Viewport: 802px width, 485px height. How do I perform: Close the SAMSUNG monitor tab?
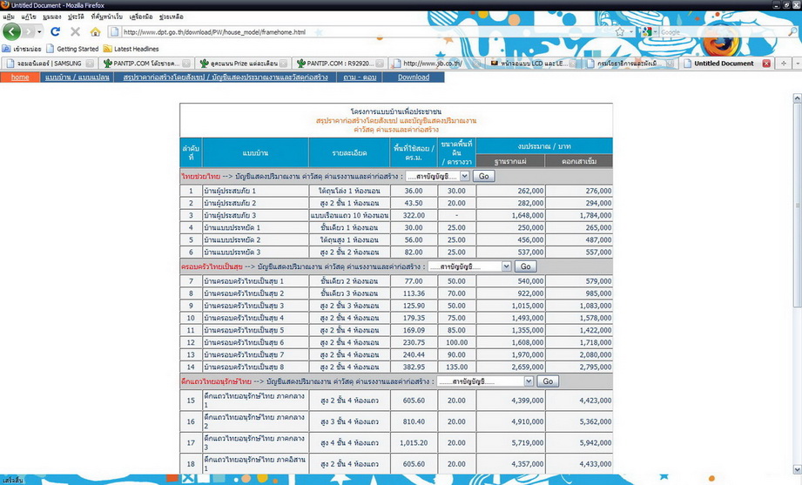pos(90,64)
